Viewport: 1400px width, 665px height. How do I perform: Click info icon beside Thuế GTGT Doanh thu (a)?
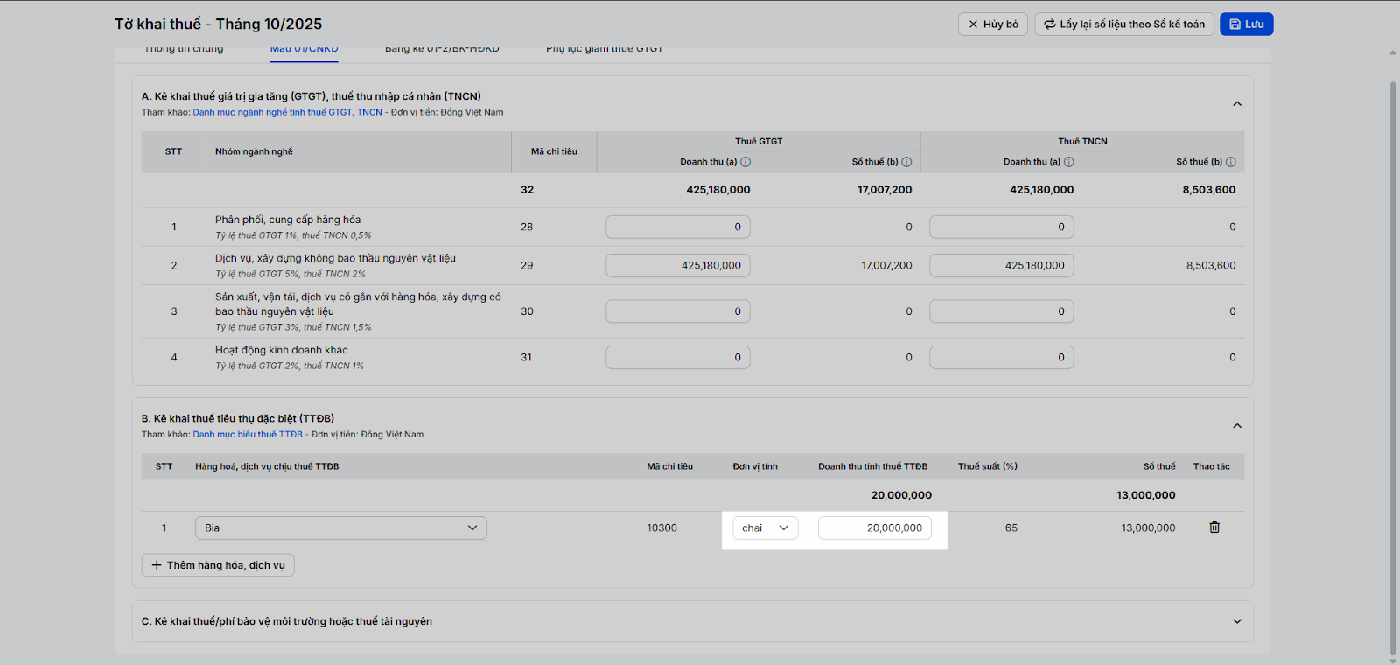[x=745, y=162]
